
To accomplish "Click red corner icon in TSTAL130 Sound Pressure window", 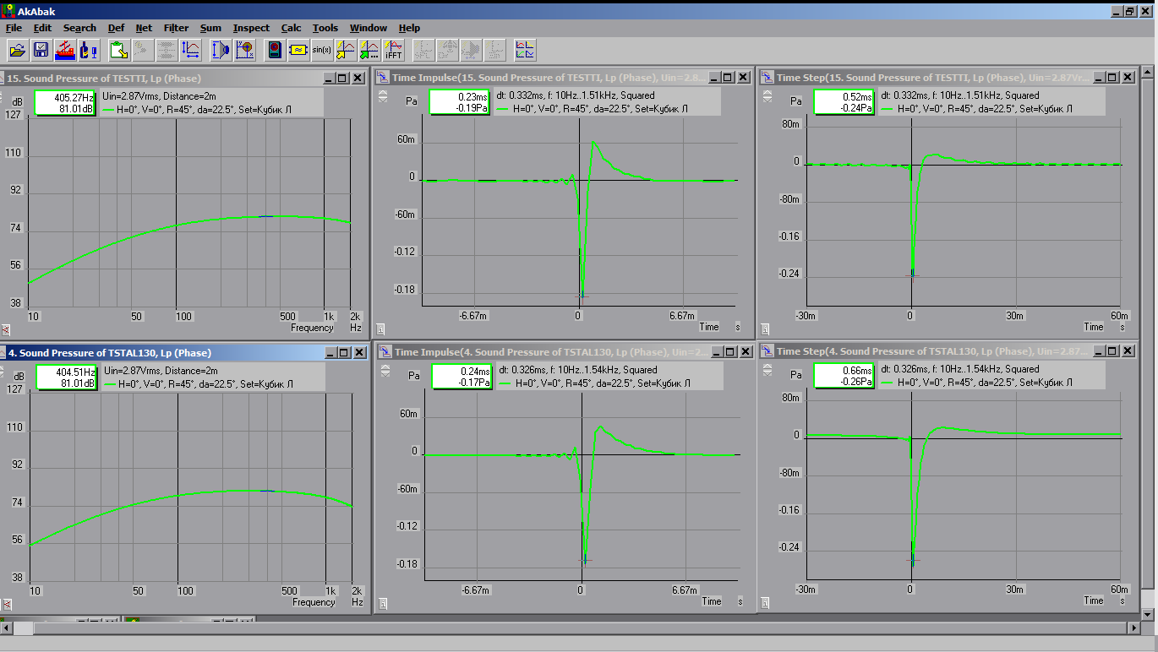I will 6,605.
